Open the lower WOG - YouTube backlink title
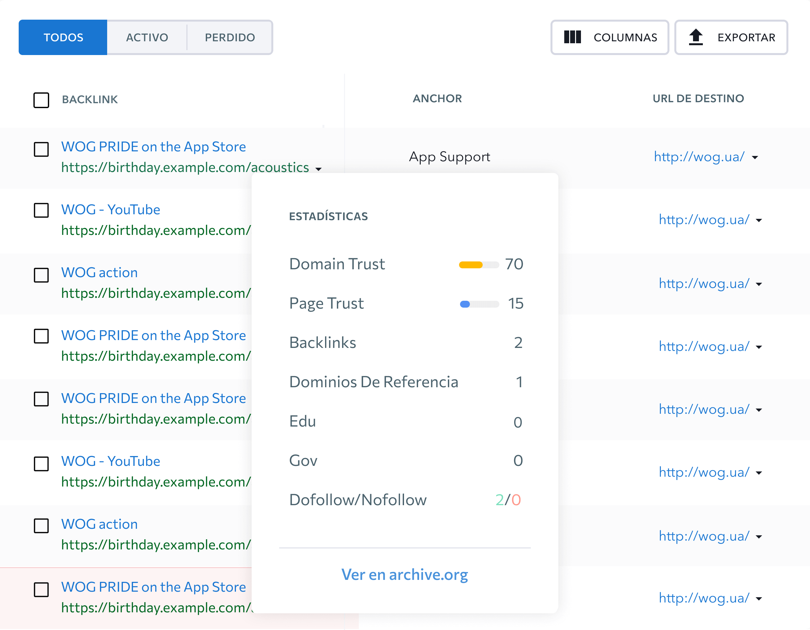The width and height of the screenshot is (810, 630). tap(110, 461)
